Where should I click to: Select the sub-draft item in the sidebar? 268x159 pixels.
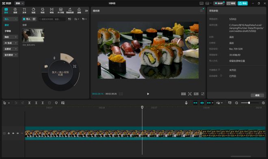(x=8, y=31)
